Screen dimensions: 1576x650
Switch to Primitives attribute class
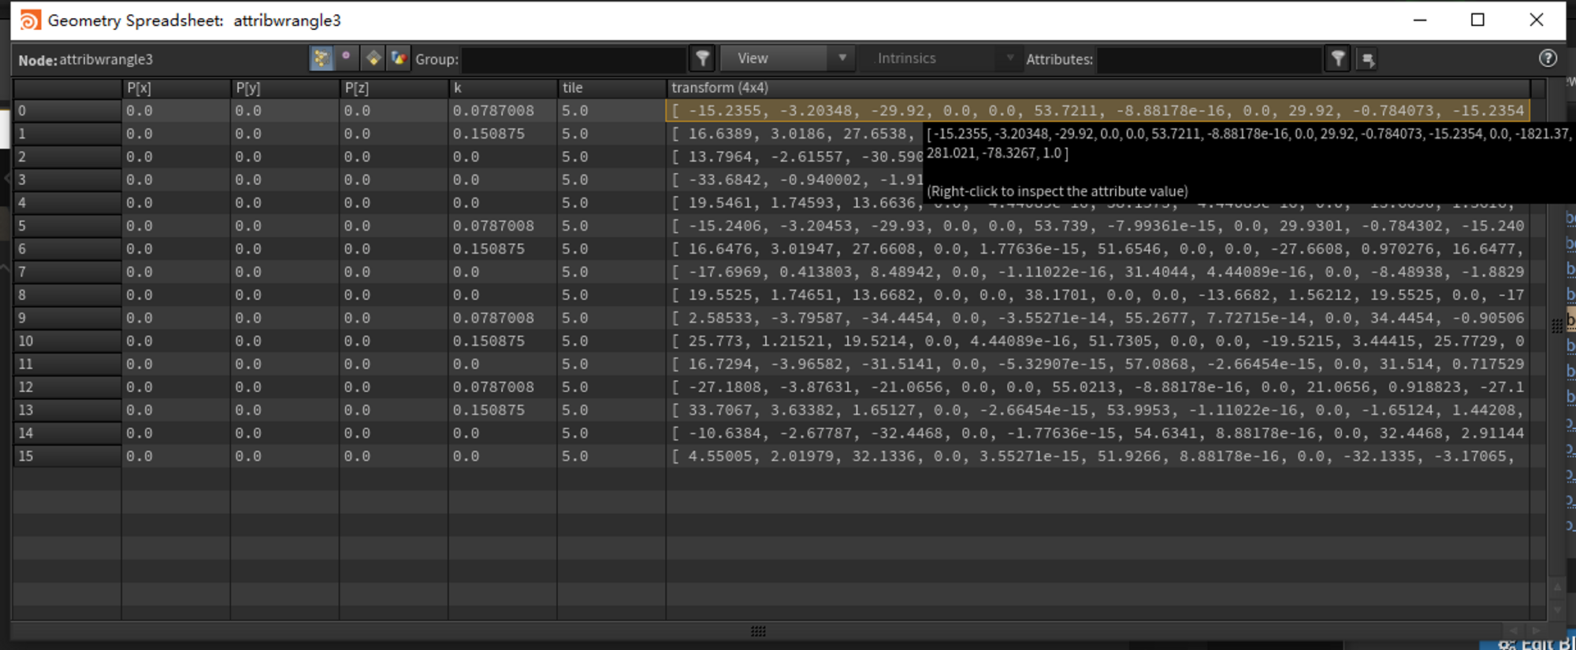click(373, 59)
